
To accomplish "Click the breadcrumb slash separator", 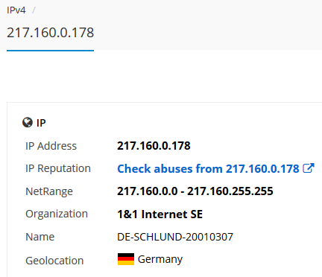I will tap(34, 10).
